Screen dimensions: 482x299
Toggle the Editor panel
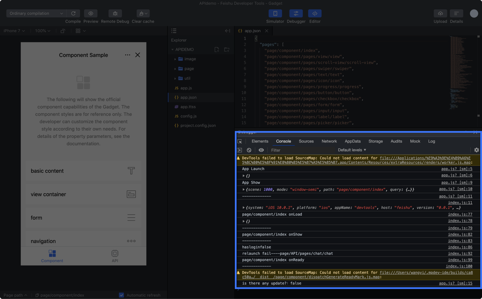point(315,13)
